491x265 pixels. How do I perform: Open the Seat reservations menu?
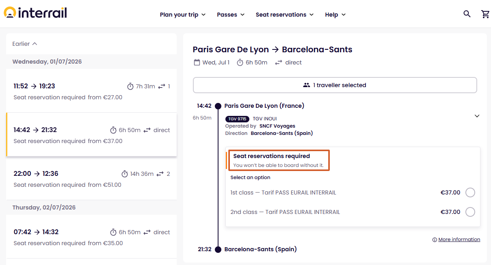click(285, 15)
